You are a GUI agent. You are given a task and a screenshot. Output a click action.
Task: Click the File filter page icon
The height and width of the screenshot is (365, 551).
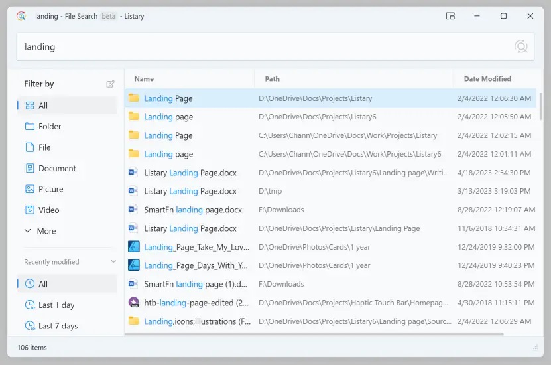click(x=30, y=147)
